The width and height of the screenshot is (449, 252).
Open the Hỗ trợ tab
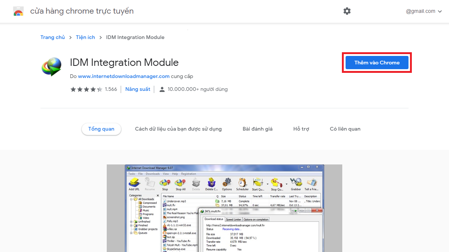click(301, 129)
